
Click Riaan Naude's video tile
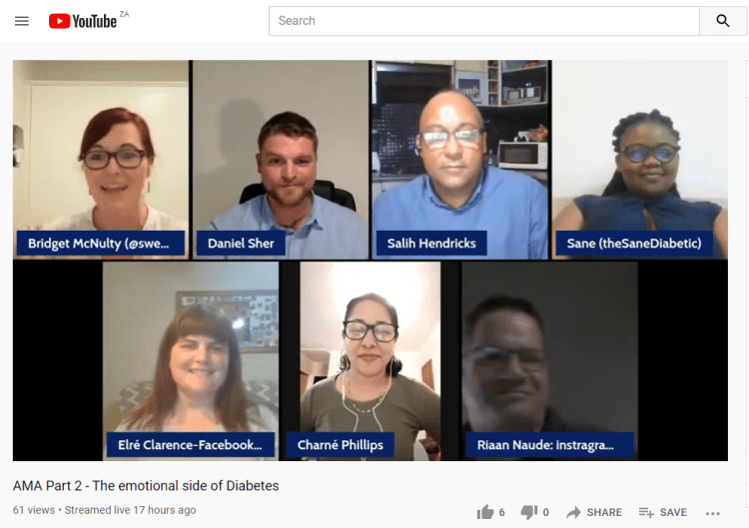[x=550, y=361]
